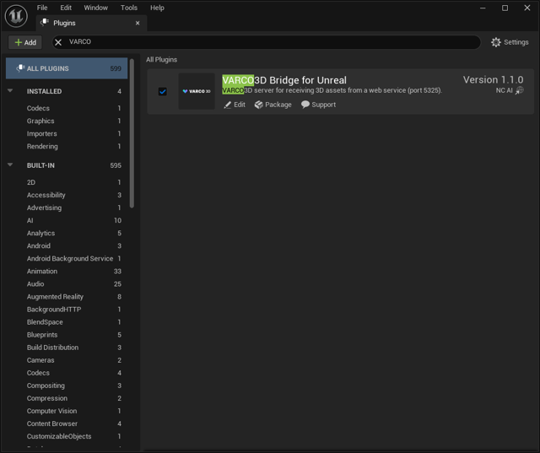Open the Edit menu
The width and height of the screenshot is (540, 453).
pos(66,8)
